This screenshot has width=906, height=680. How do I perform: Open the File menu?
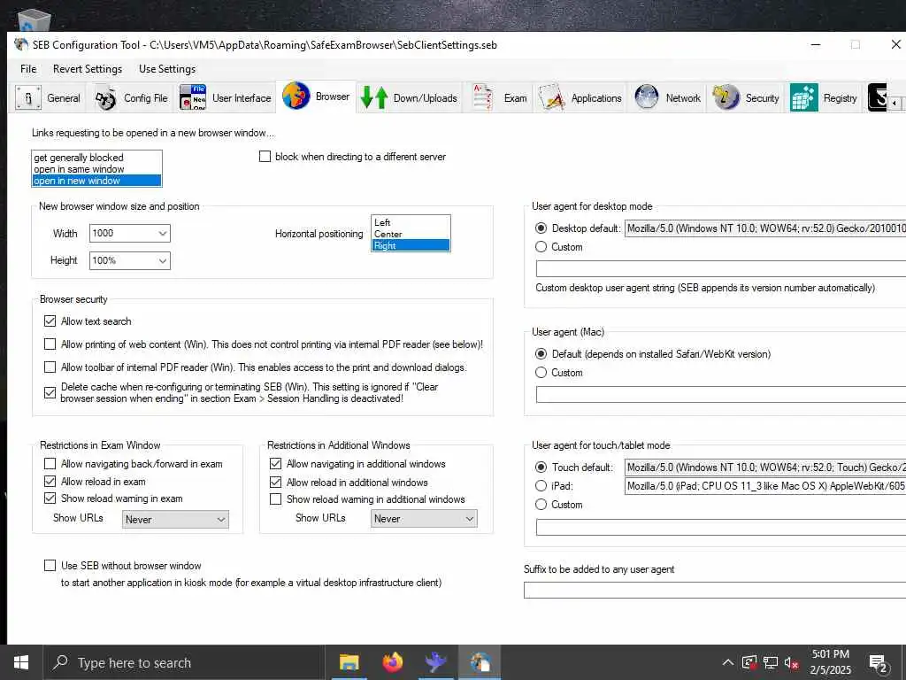click(28, 69)
